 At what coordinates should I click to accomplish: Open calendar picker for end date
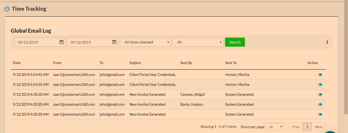(114, 42)
